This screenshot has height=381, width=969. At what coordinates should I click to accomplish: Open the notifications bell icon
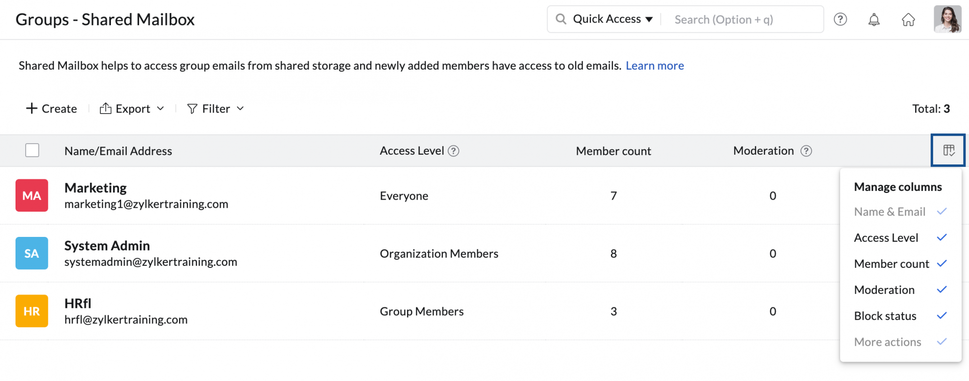pyautogui.click(x=874, y=19)
